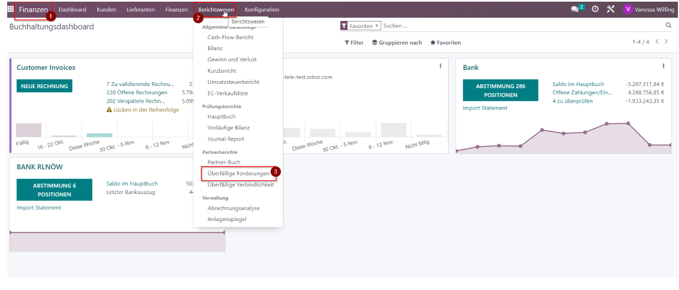The width and height of the screenshot is (679, 290).
Task: Open the apps grid menu icon
Action: (10, 9)
